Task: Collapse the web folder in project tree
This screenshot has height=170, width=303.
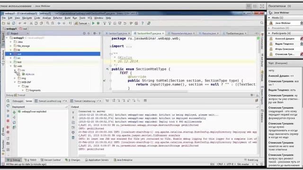Action: pyautogui.click(x=11, y=66)
